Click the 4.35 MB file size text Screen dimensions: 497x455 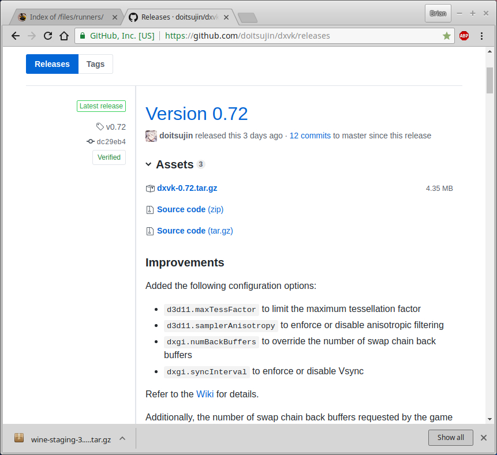click(x=439, y=189)
